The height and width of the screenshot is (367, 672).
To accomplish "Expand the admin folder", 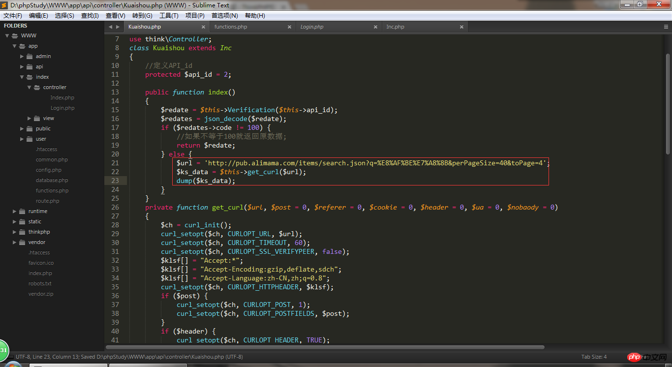I will point(22,57).
